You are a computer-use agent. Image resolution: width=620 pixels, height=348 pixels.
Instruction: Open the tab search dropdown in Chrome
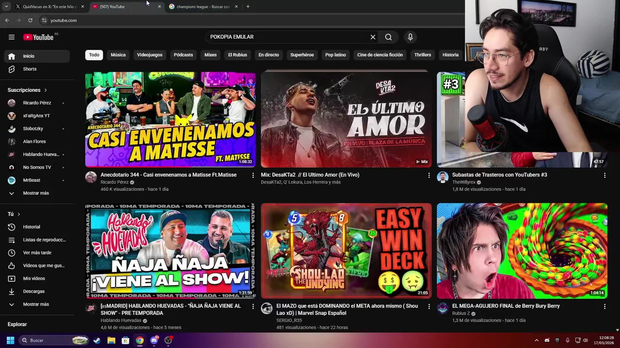[6, 6]
